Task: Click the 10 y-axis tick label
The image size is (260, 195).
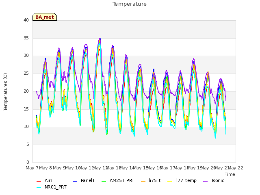Action: click(26, 126)
